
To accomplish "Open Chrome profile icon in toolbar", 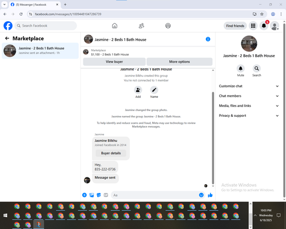I will pyautogui.click(x=273, y=14).
